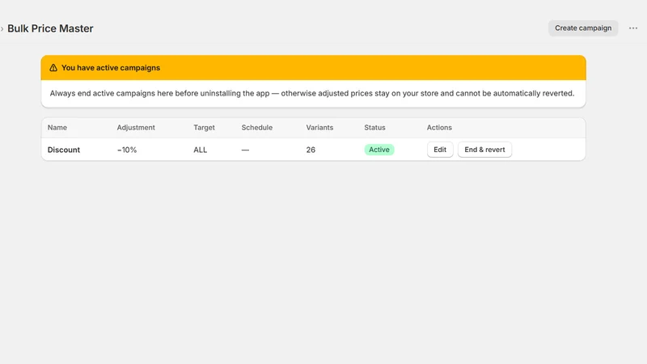
Task: Click the schedule dash for Discount
Action: pos(245,150)
